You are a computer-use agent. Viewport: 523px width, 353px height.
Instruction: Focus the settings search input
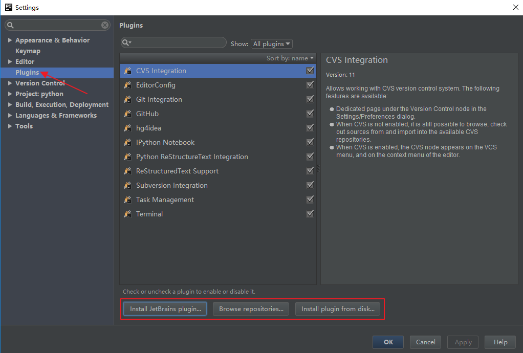pyautogui.click(x=57, y=25)
